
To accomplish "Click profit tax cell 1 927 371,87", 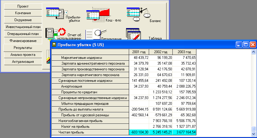I will (x=184, y=127).
